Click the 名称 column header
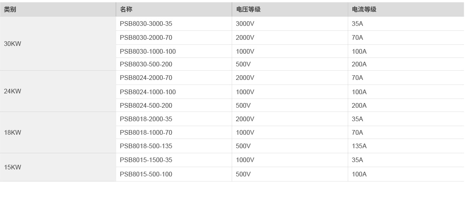 [x=126, y=10]
